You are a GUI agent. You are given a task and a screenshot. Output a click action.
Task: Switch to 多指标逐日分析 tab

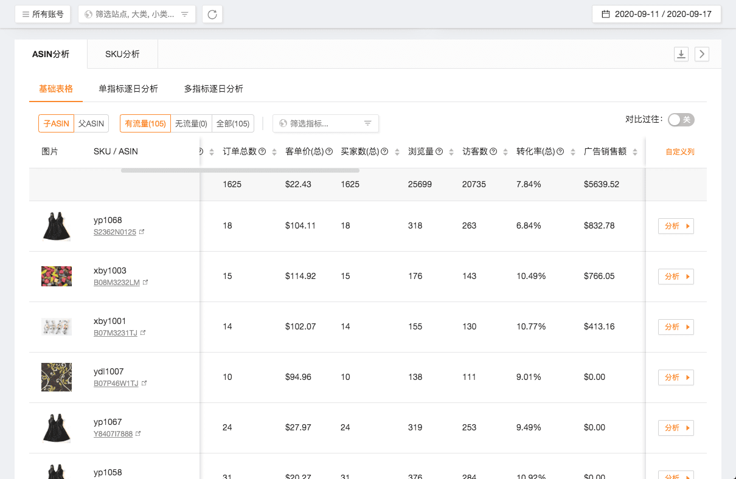coord(214,89)
